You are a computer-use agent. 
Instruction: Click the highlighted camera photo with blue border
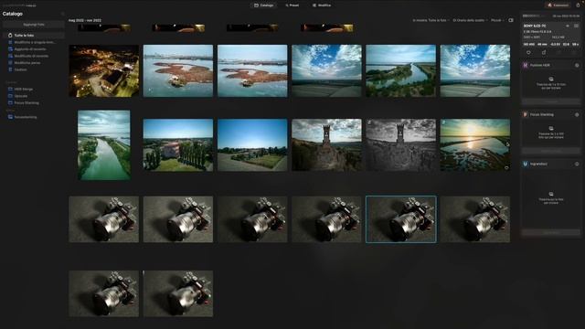click(400, 219)
